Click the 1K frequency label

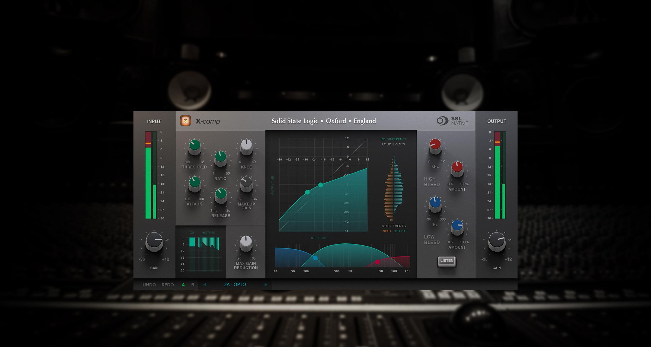click(x=350, y=271)
